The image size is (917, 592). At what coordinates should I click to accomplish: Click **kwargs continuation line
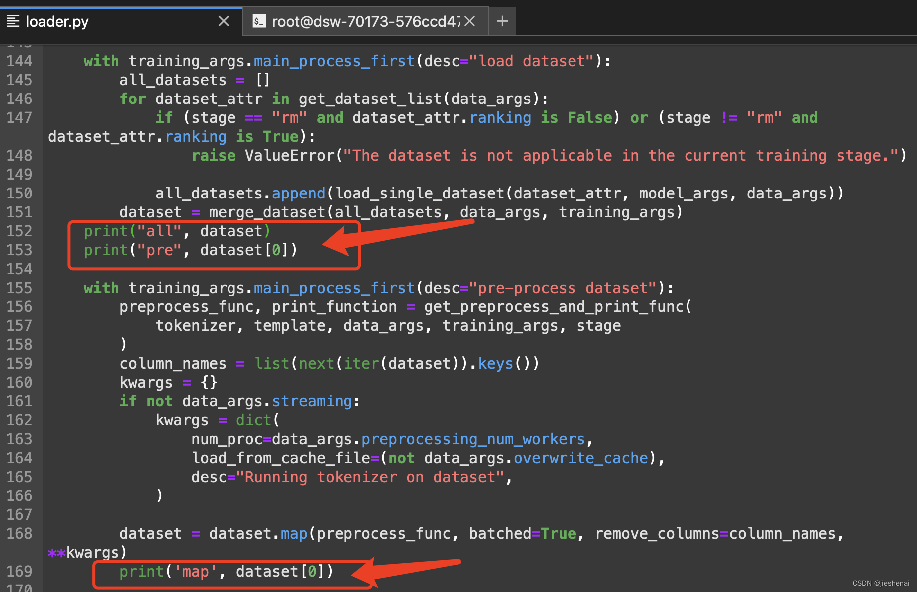[88, 552]
